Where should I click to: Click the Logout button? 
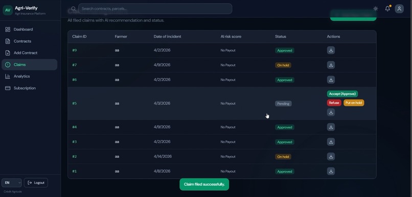tap(36, 183)
